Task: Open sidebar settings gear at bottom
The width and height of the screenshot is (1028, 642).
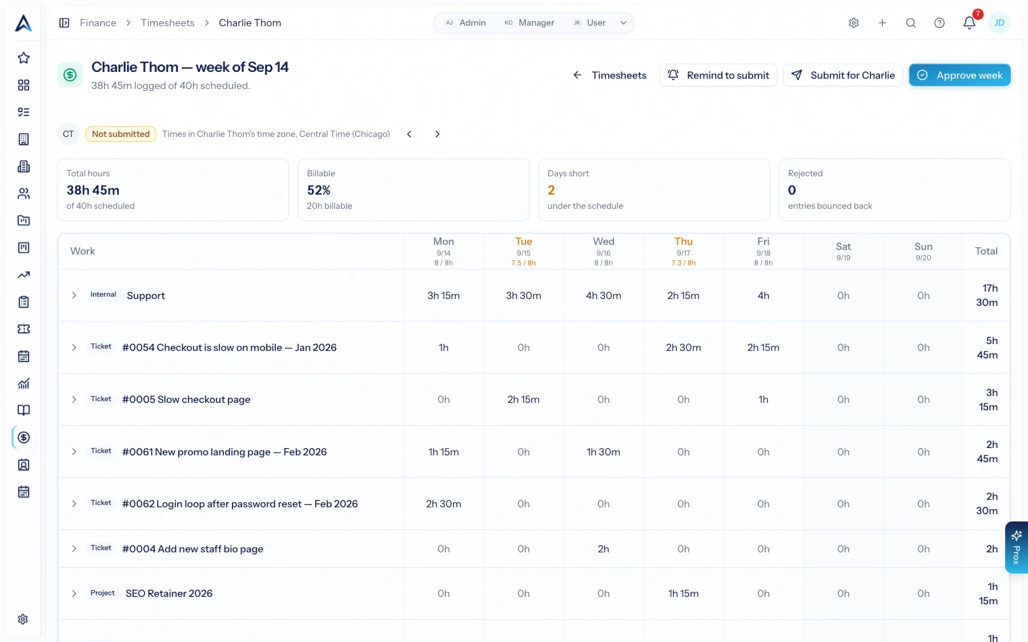Action: click(x=23, y=619)
